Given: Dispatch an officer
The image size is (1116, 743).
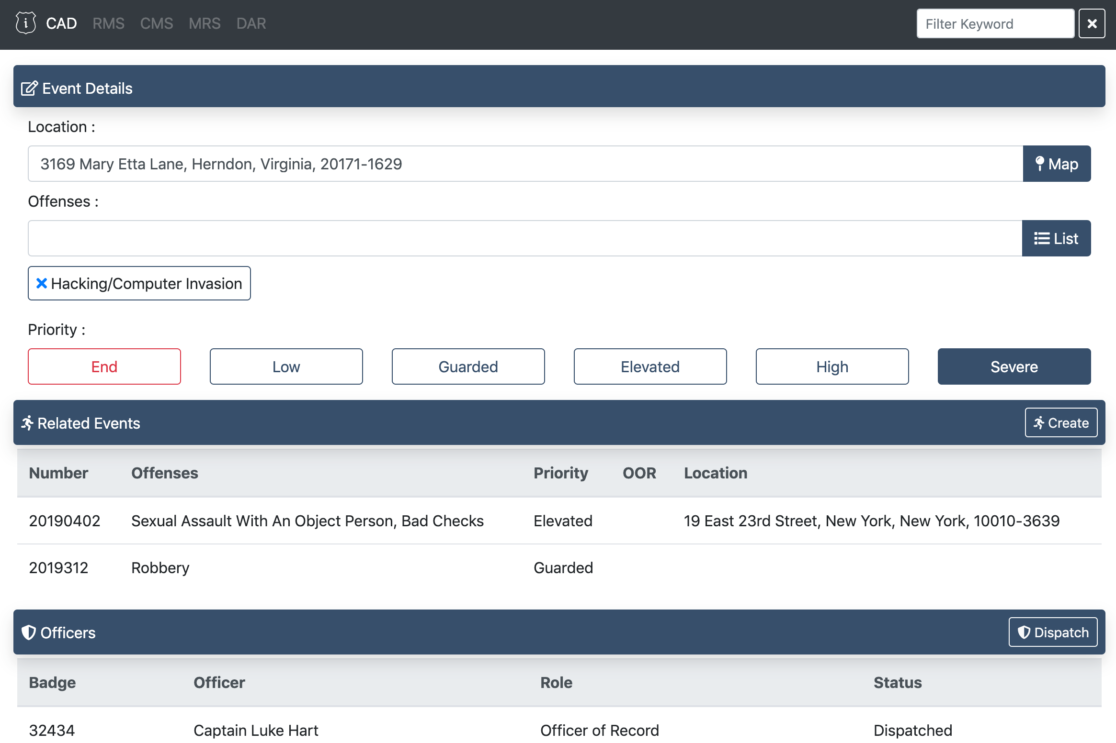Looking at the screenshot, I should 1052,632.
